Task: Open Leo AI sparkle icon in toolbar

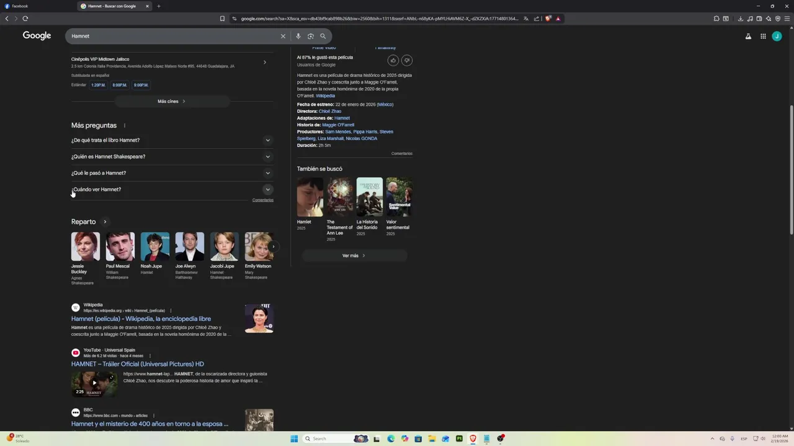Action: 769,19
